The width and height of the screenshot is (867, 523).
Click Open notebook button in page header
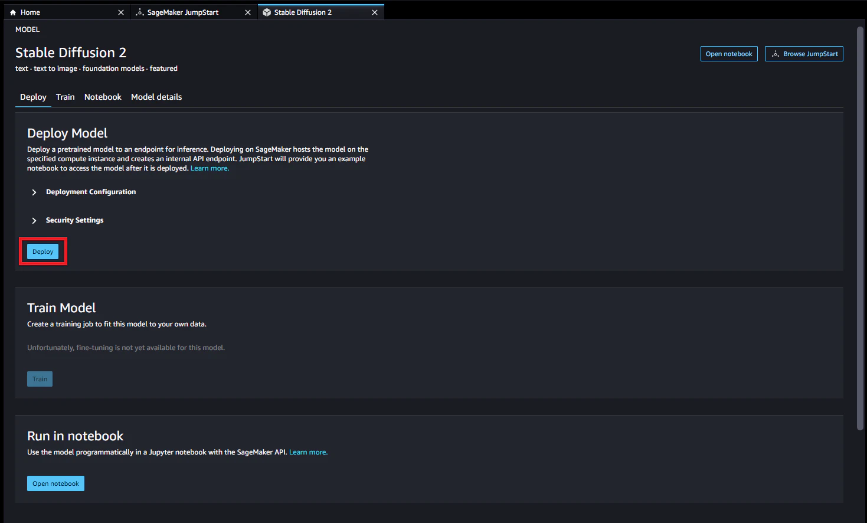pos(729,54)
